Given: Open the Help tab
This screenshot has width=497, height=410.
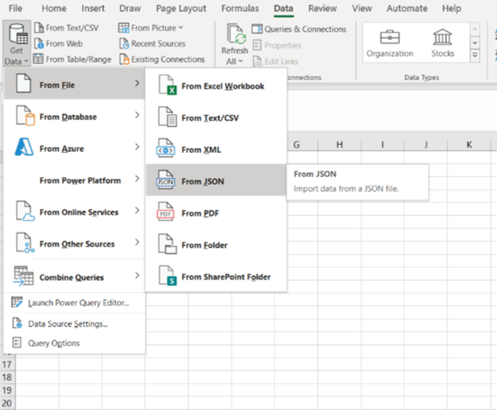Looking at the screenshot, I should coord(451,9).
